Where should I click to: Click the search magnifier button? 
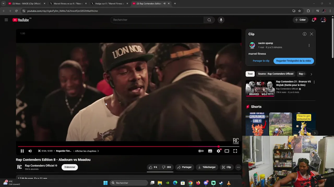pyautogui.click(x=209, y=20)
